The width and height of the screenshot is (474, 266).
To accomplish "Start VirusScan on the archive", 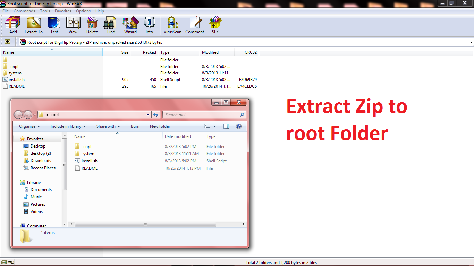I will click(x=172, y=25).
